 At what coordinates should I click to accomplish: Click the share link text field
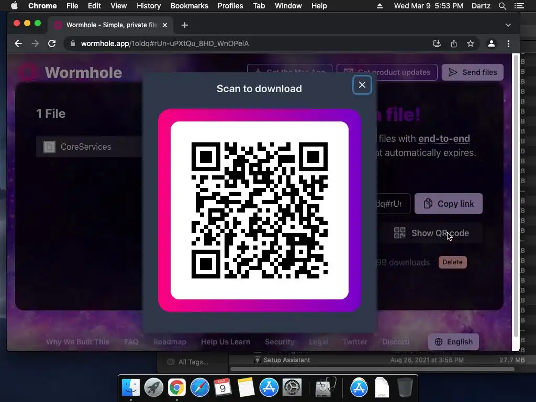point(393,204)
